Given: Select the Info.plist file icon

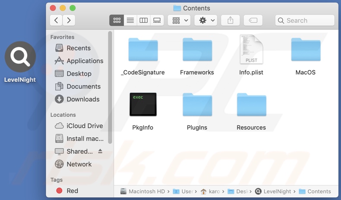Looking at the screenshot, I should point(251,49).
